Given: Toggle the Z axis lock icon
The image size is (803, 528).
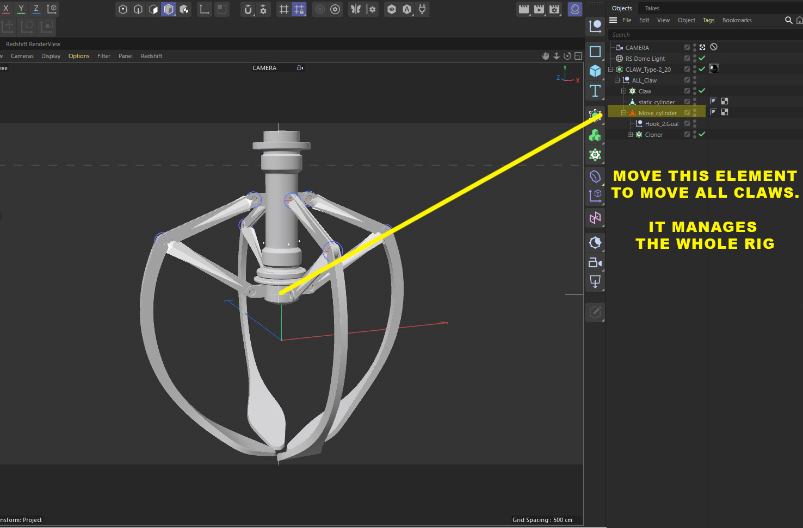Looking at the screenshot, I should click(36, 9).
